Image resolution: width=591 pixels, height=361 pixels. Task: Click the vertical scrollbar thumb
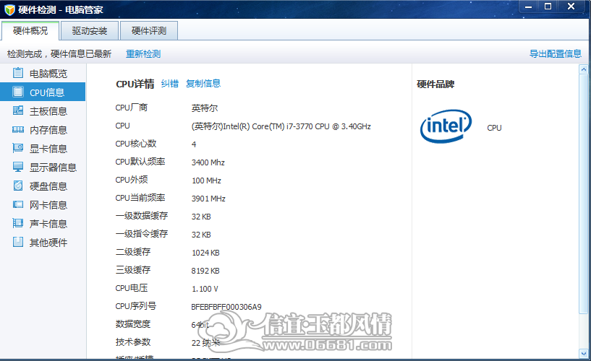pyautogui.click(x=584, y=193)
